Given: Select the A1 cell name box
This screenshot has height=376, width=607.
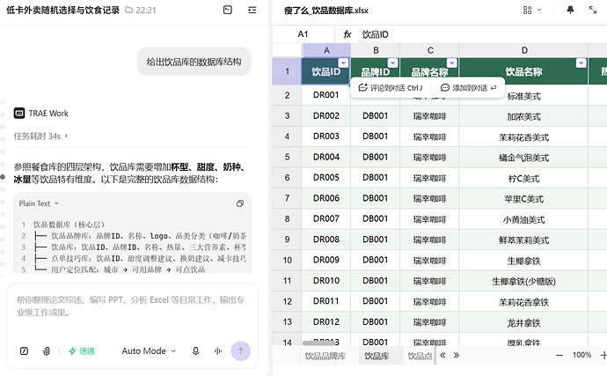Looking at the screenshot, I should pyautogui.click(x=303, y=34).
